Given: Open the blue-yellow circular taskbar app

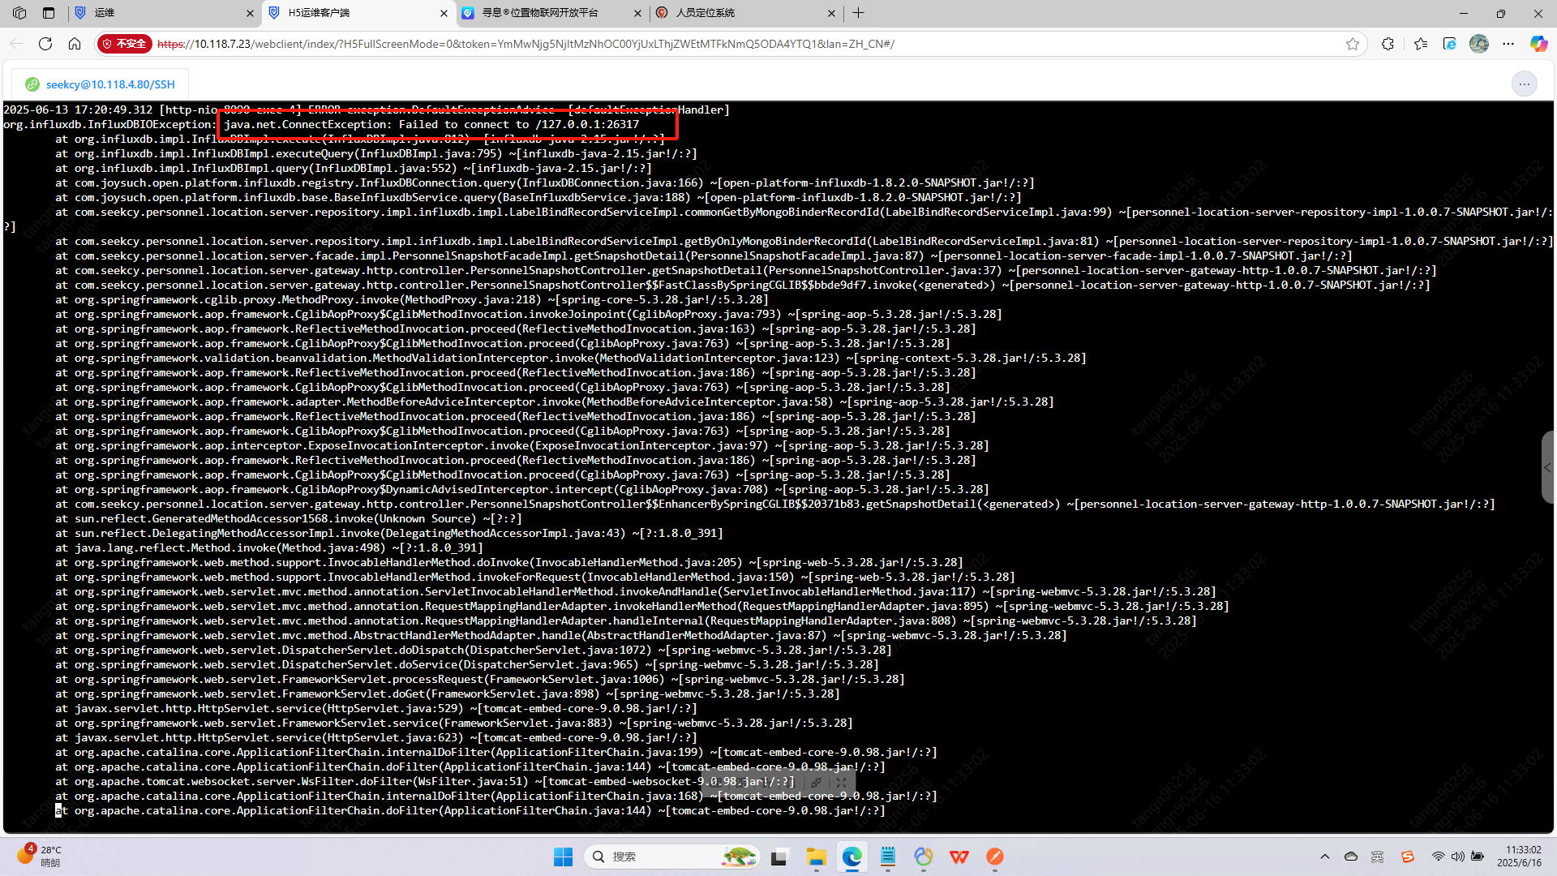Looking at the screenshot, I should click(923, 857).
